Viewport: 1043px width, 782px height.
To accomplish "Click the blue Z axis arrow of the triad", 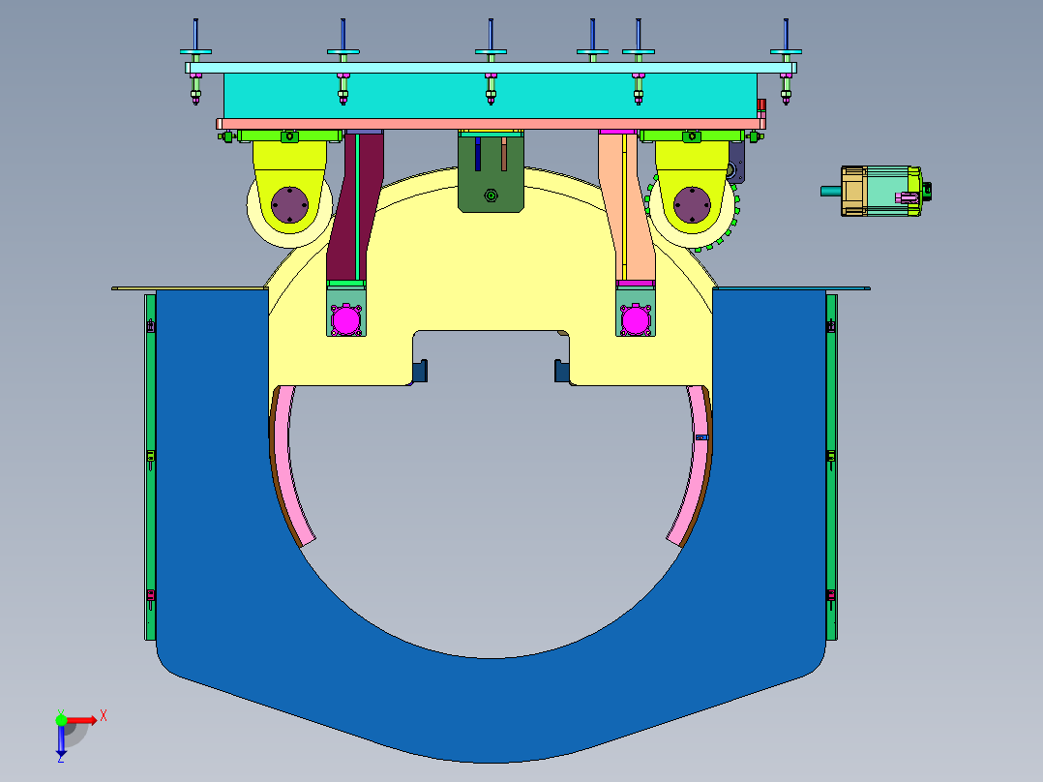I will (x=61, y=740).
